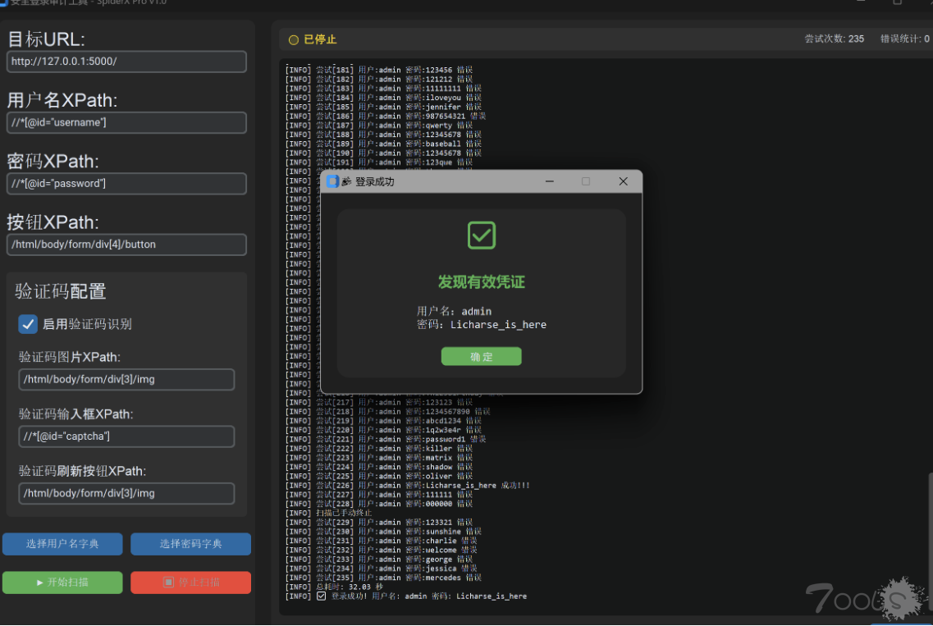Click the app icon in the 登录成功 dialog title bar
The width and height of the screenshot is (933, 626).
[x=332, y=181]
